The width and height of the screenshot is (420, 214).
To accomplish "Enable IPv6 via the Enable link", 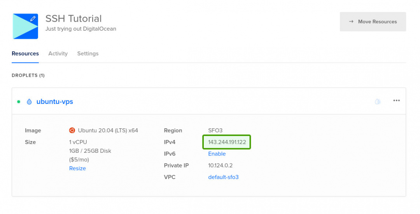I will [217, 154].
